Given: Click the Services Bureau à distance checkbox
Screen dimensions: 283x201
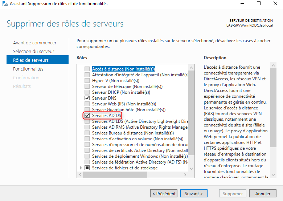Looking at the screenshot, I should 87,133.
